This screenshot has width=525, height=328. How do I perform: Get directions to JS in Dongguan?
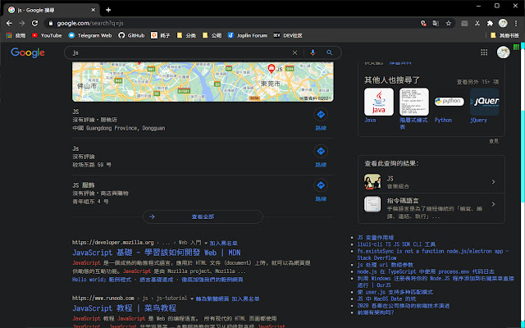click(x=320, y=116)
